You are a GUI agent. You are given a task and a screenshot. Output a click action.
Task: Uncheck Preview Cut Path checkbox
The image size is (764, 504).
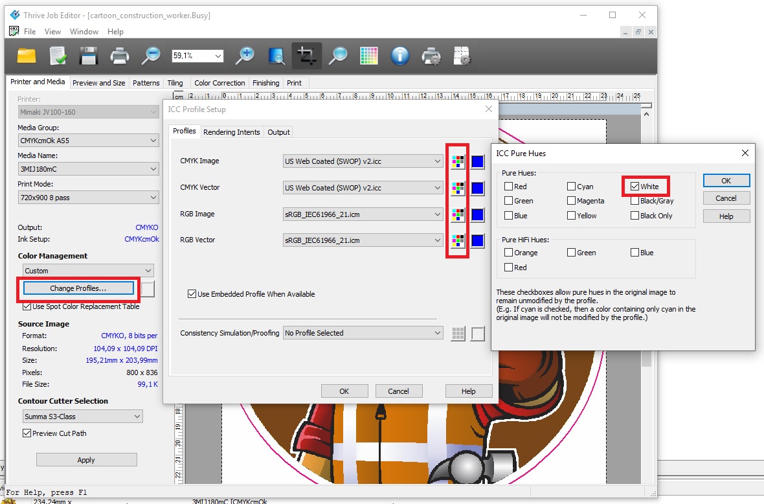(x=27, y=433)
